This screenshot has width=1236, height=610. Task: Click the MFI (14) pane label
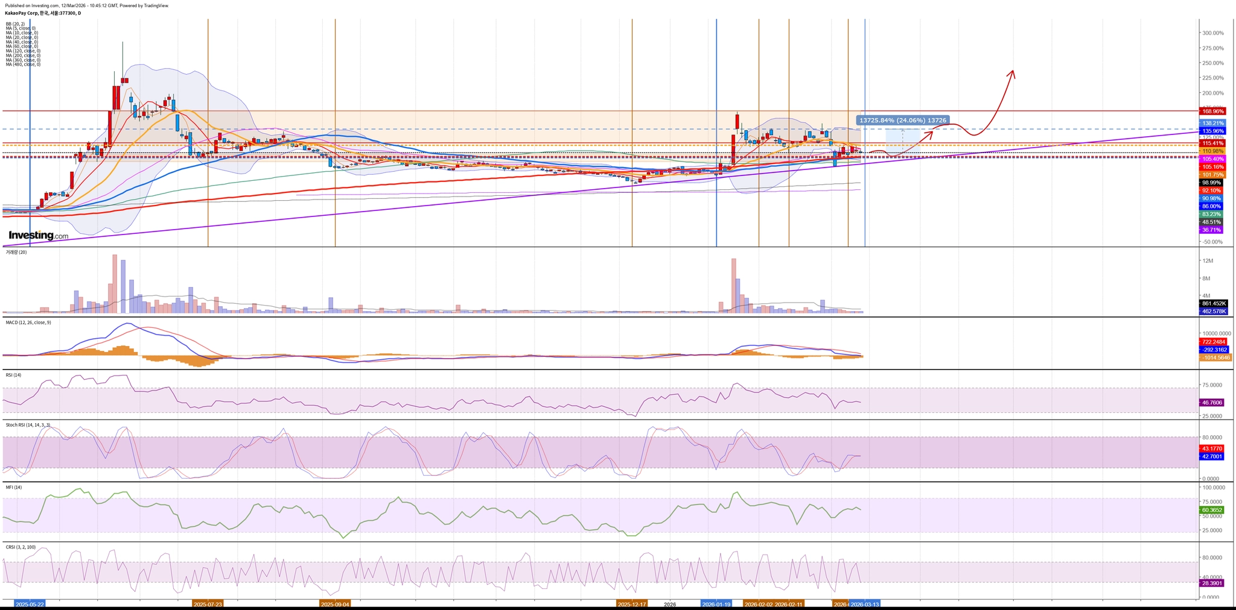pos(14,487)
